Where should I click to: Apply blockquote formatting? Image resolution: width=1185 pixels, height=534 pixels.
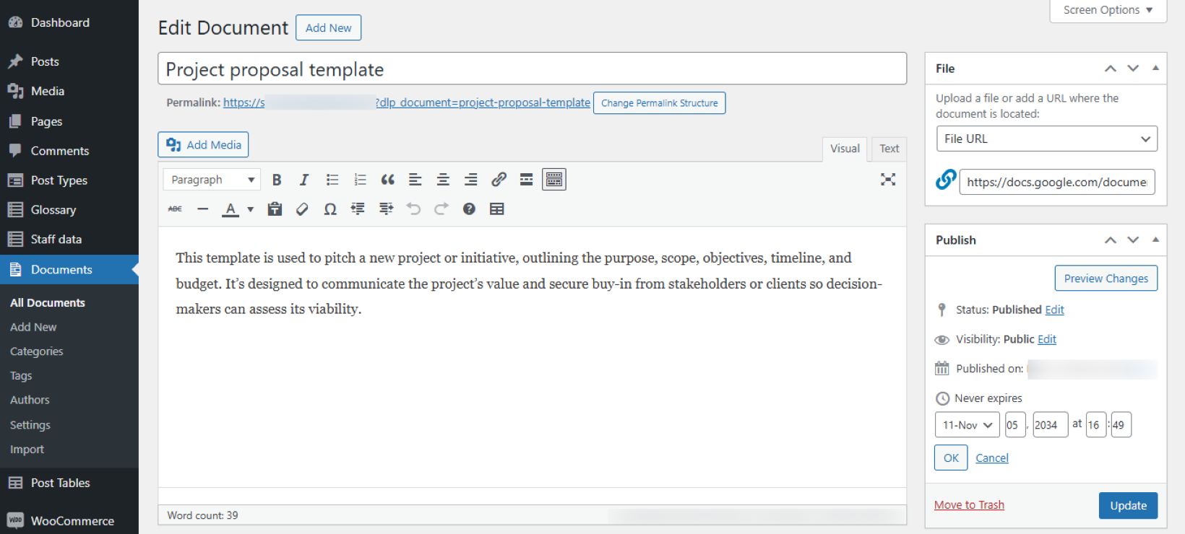[x=388, y=180]
